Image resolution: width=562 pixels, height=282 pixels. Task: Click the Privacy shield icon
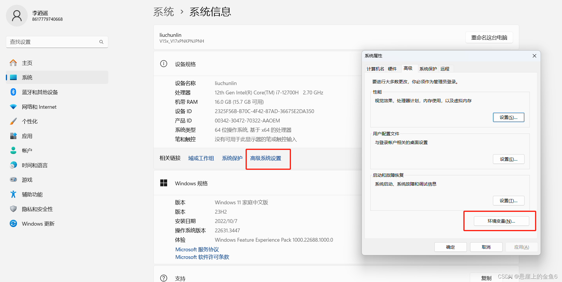[x=13, y=209]
